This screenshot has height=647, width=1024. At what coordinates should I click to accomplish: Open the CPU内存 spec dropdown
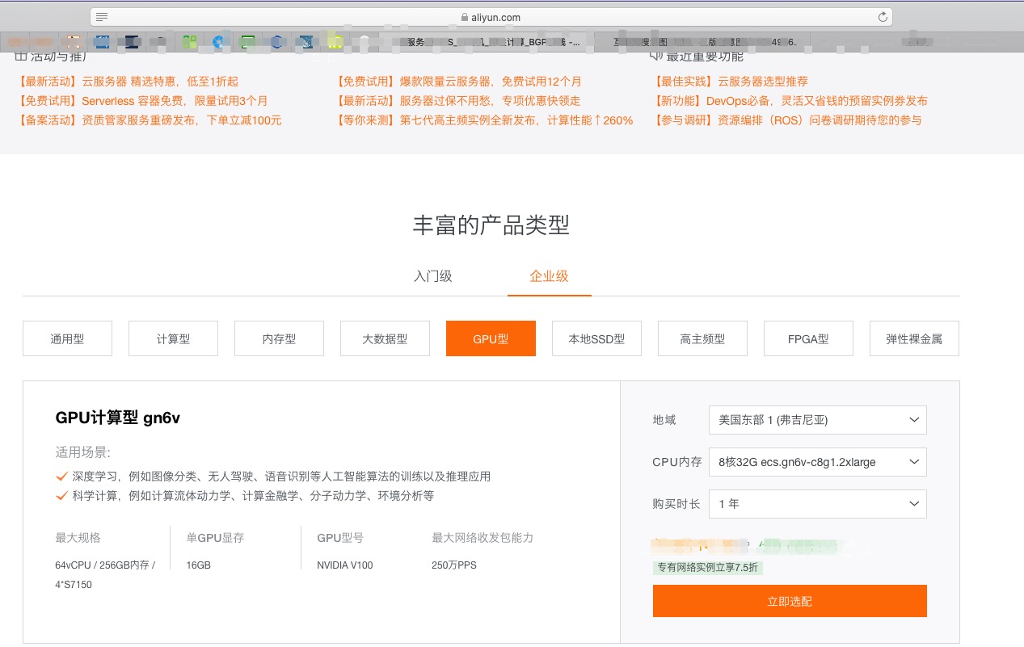coord(817,462)
